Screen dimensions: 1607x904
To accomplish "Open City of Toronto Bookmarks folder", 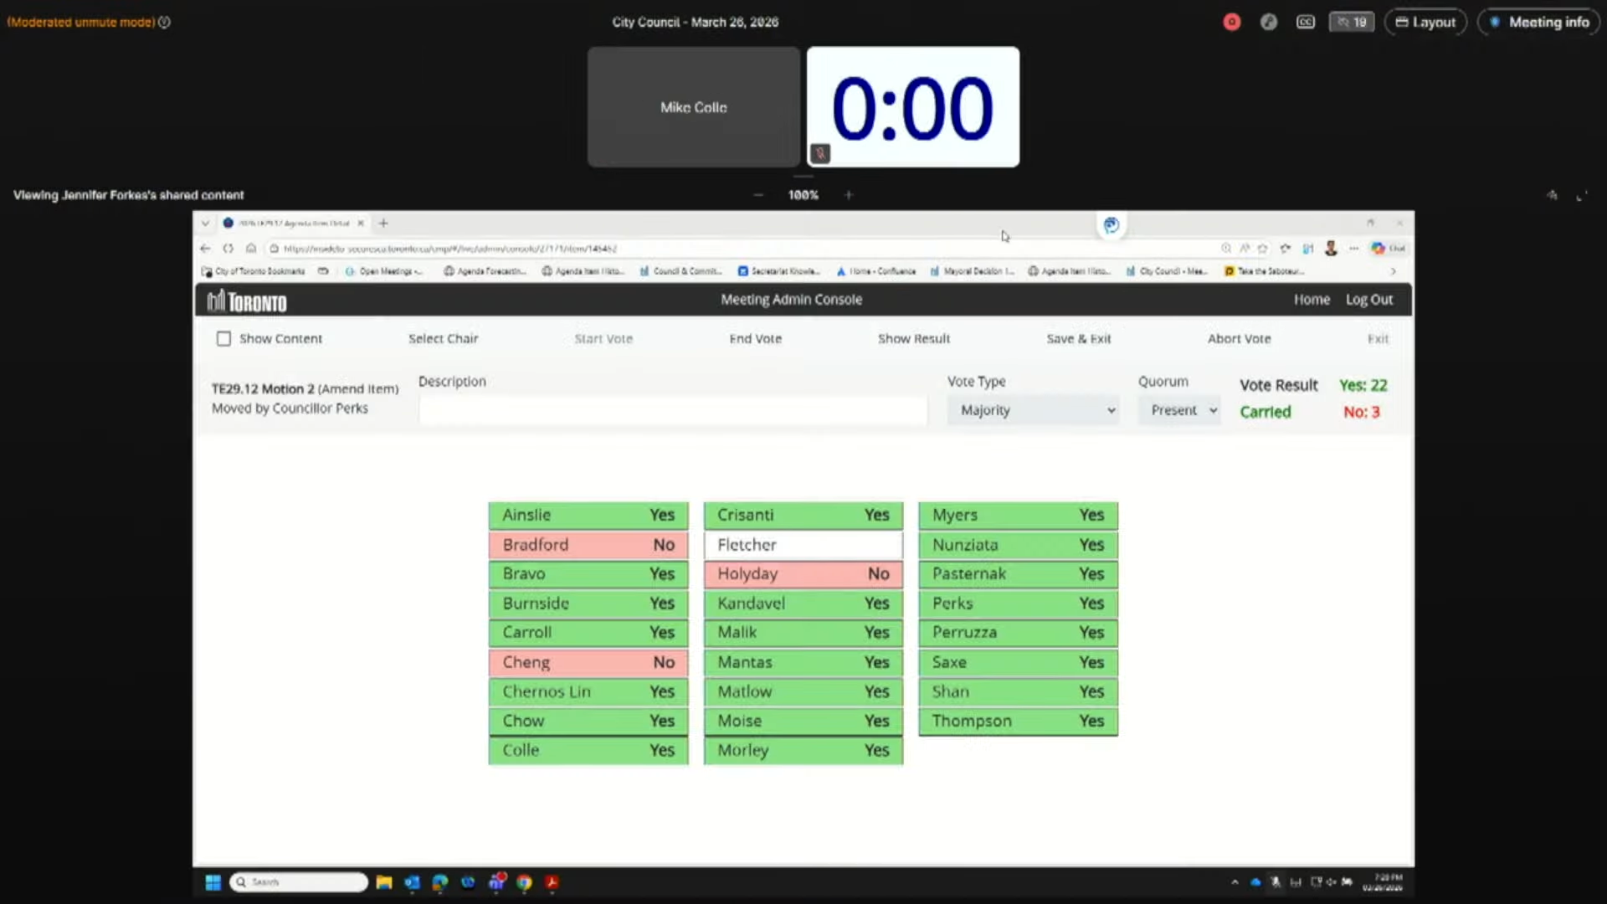I will point(254,271).
